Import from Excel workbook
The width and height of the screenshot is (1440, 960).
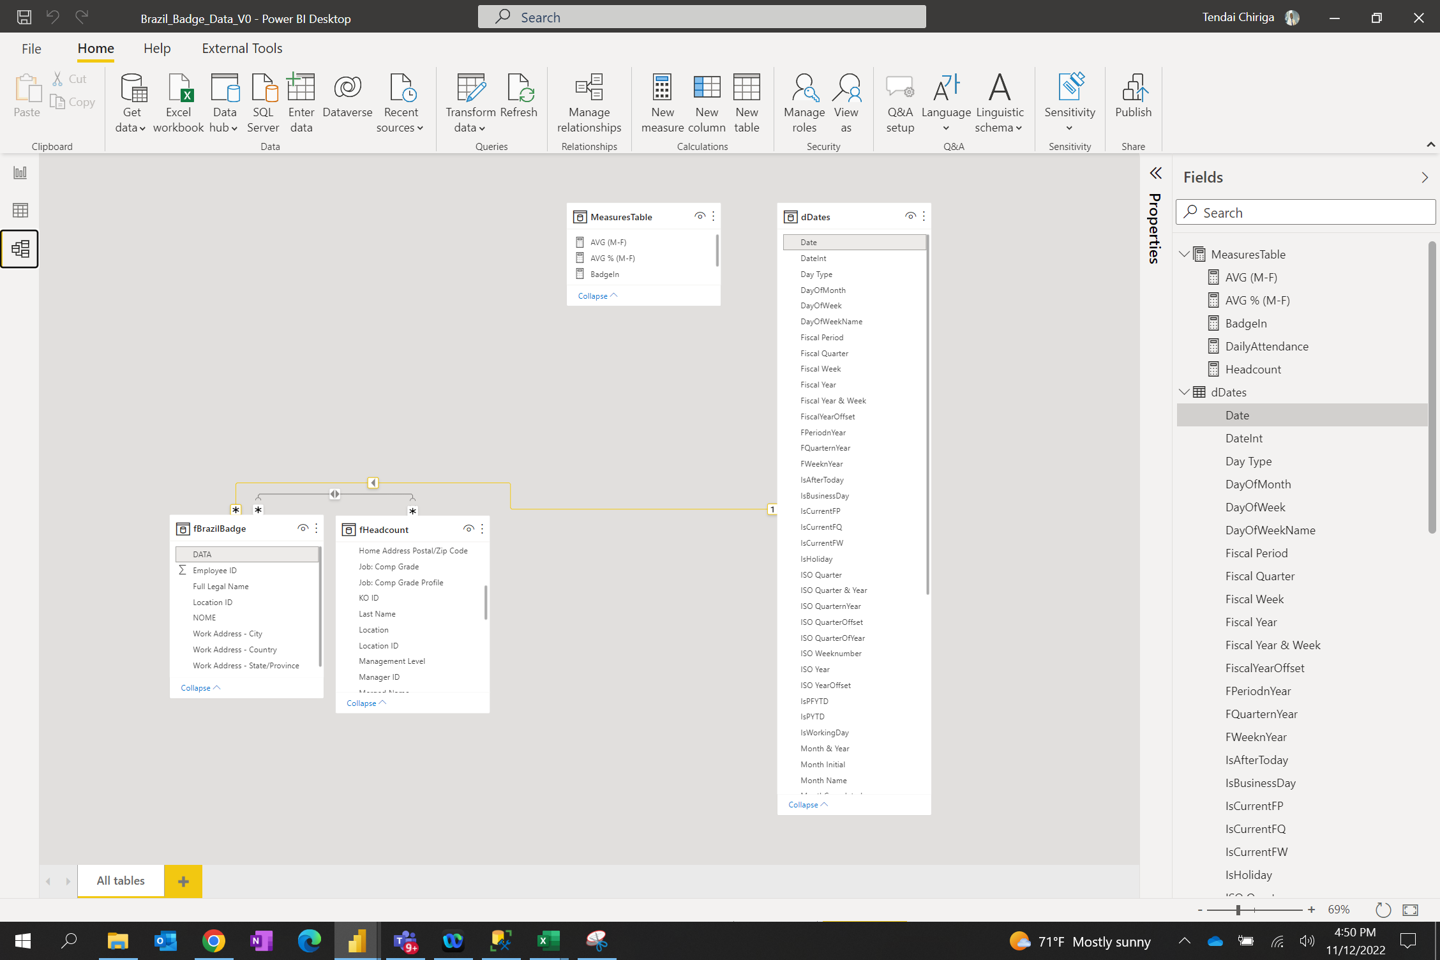point(178,103)
